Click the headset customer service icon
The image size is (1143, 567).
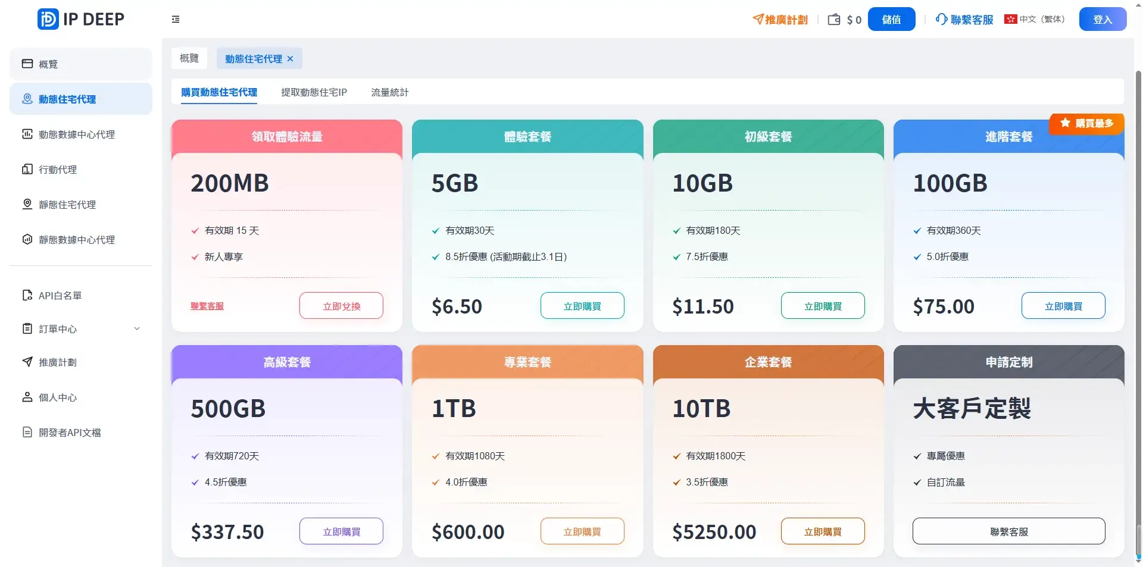(x=941, y=19)
